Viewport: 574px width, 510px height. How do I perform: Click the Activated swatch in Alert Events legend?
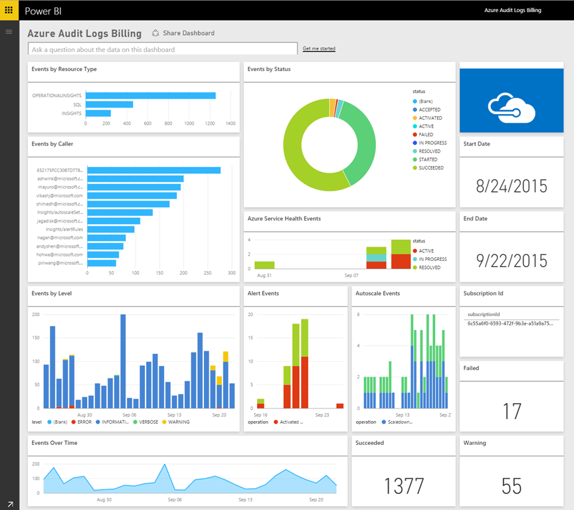pos(276,422)
